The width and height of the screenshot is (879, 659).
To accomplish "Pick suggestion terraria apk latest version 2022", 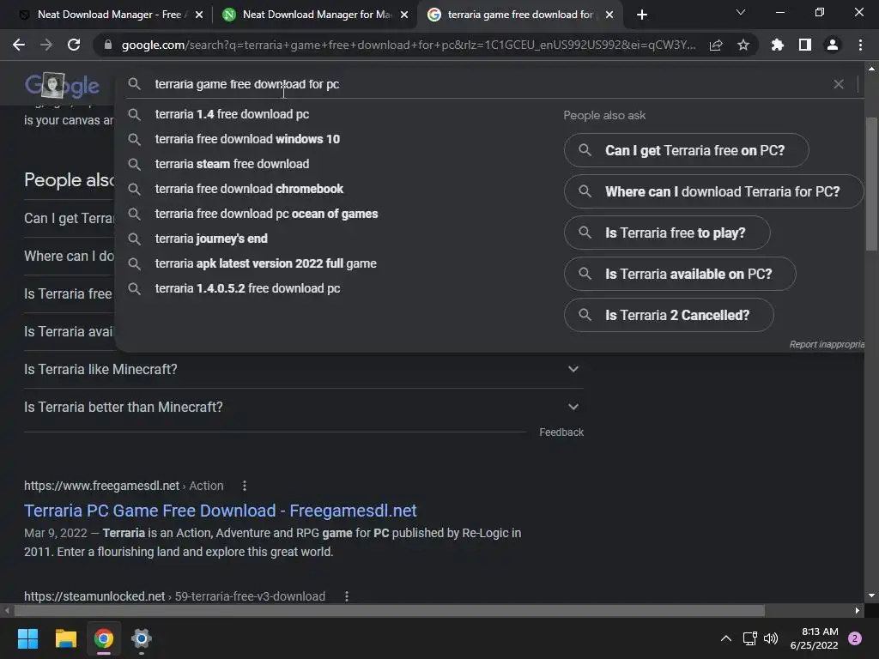I will pyautogui.click(x=266, y=263).
